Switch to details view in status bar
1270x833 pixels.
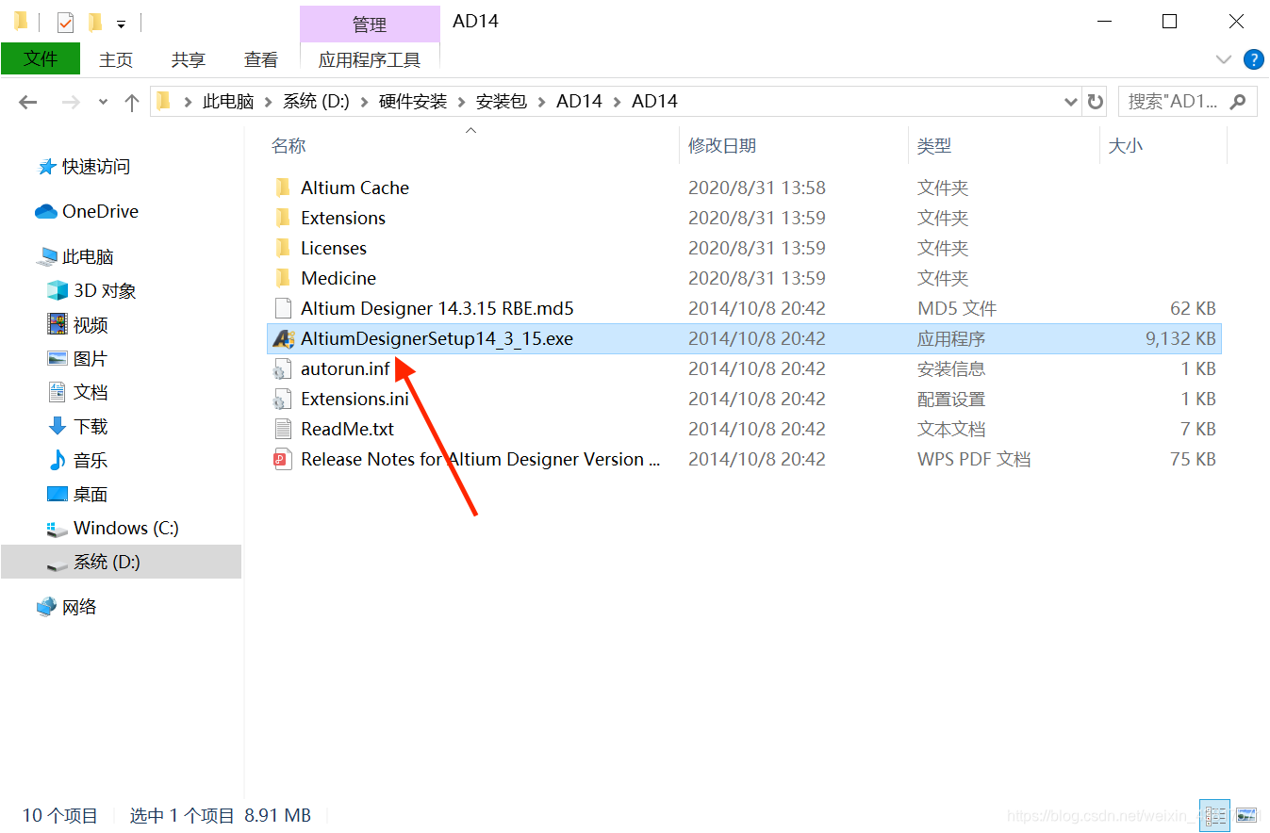[x=1215, y=815]
